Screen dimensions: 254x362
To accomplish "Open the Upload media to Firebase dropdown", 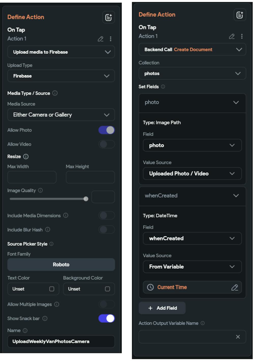I will [x=61, y=52].
